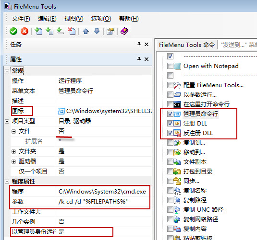Click the Add separator toolbar icon
The width and height of the screenshot is (257, 240).
(x=60, y=31)
